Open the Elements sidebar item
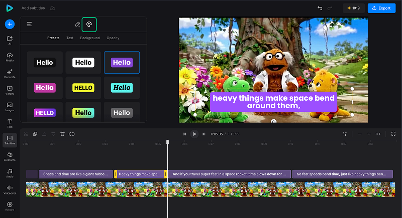402x218 pixels. pos(10,157)
